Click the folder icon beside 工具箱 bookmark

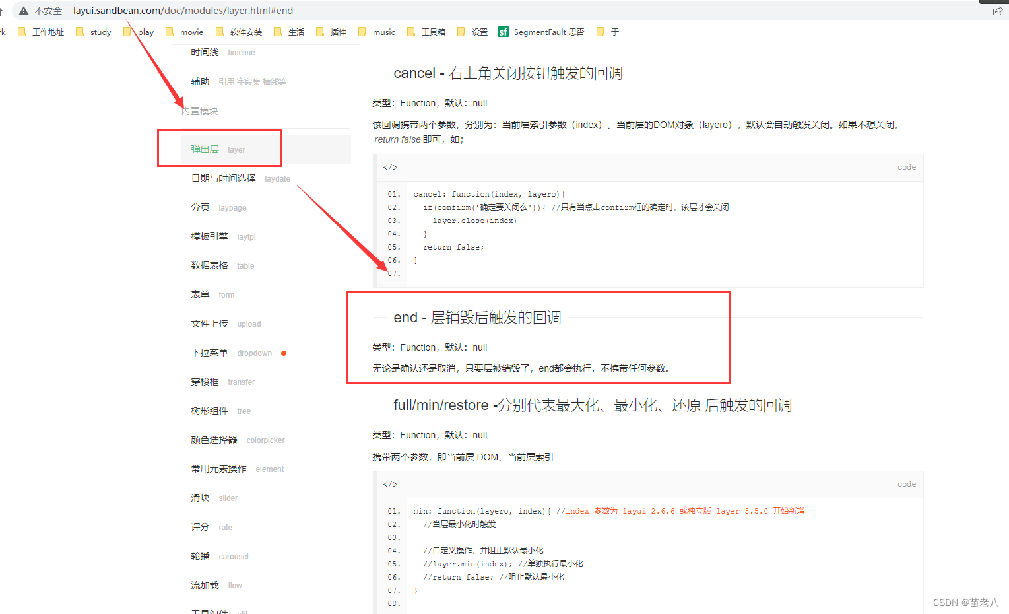pyautogui.click(x=411, y=31)
